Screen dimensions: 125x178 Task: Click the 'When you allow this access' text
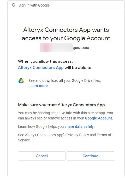(45, 61)
